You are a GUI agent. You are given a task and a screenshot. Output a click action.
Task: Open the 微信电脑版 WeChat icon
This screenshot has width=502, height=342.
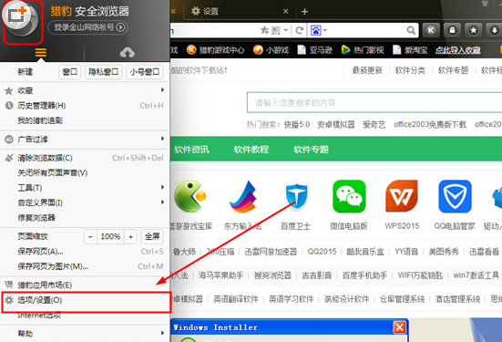tap(349, 196)
